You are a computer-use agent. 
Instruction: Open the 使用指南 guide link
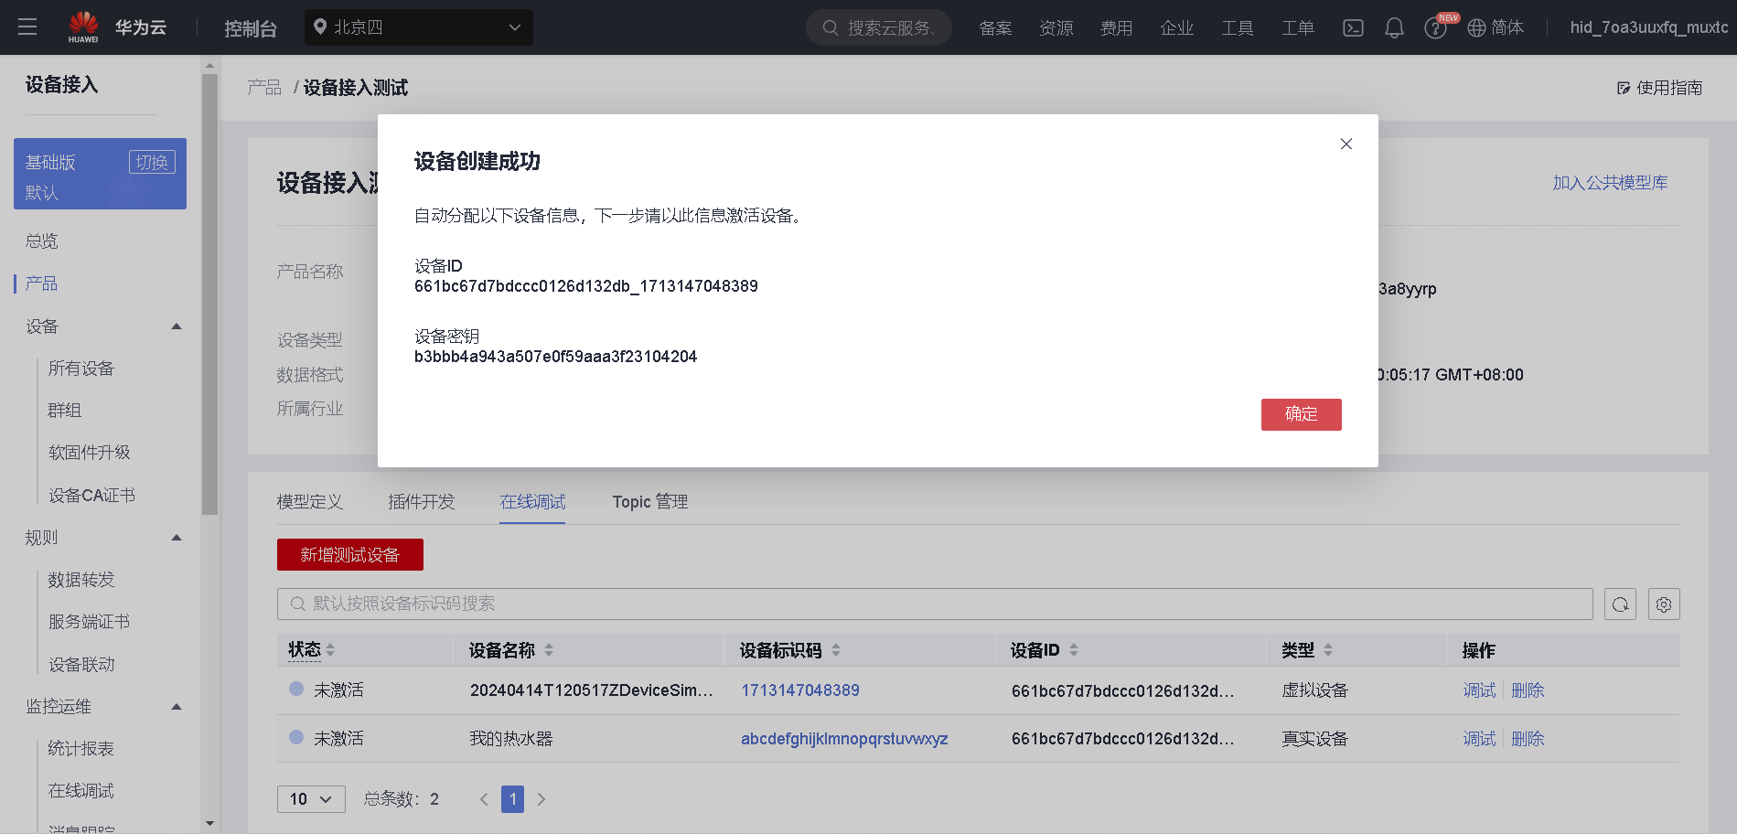tap(1659, 88)
